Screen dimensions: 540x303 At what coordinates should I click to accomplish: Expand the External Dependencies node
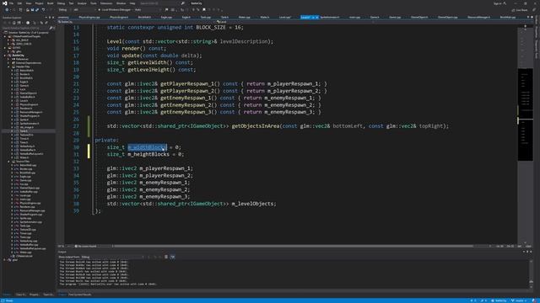(9, 63)
